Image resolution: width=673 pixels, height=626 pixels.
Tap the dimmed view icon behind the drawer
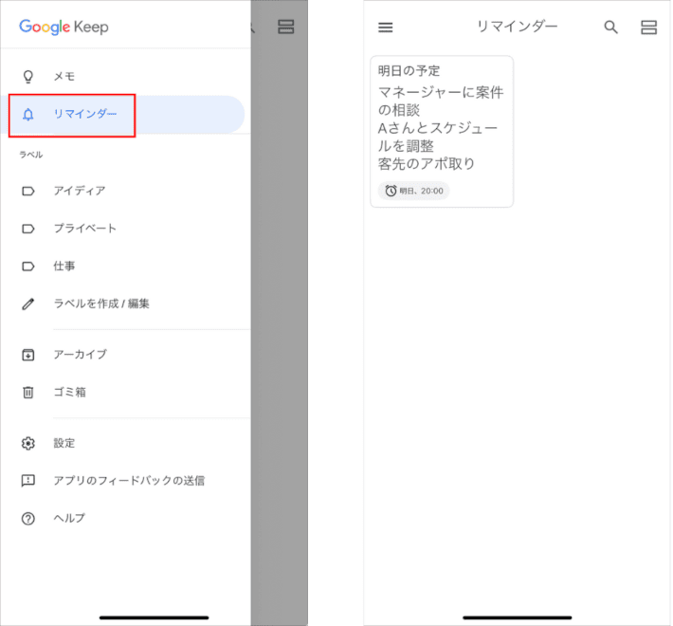pyautogui.click(x=285, y=28)
